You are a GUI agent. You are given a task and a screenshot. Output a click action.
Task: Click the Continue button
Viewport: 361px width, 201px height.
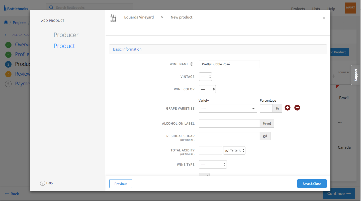pyautogui.click(x=339, y=193)
